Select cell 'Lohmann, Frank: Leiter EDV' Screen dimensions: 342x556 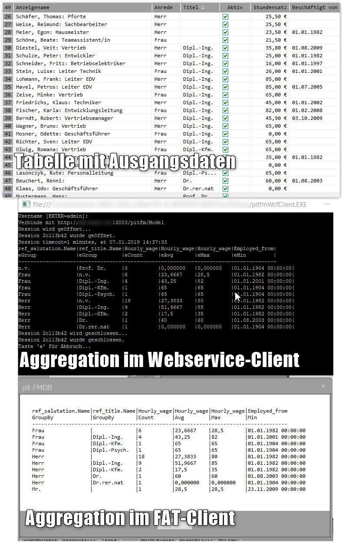coord(83,79)
